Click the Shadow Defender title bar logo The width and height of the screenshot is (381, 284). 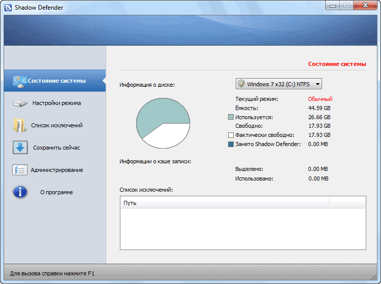pyautogui.click(x=8, y=8)
